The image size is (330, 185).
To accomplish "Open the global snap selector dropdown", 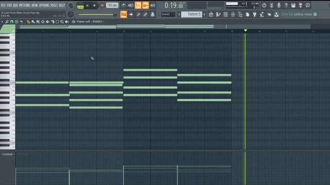I will click(x=168, y=14).
